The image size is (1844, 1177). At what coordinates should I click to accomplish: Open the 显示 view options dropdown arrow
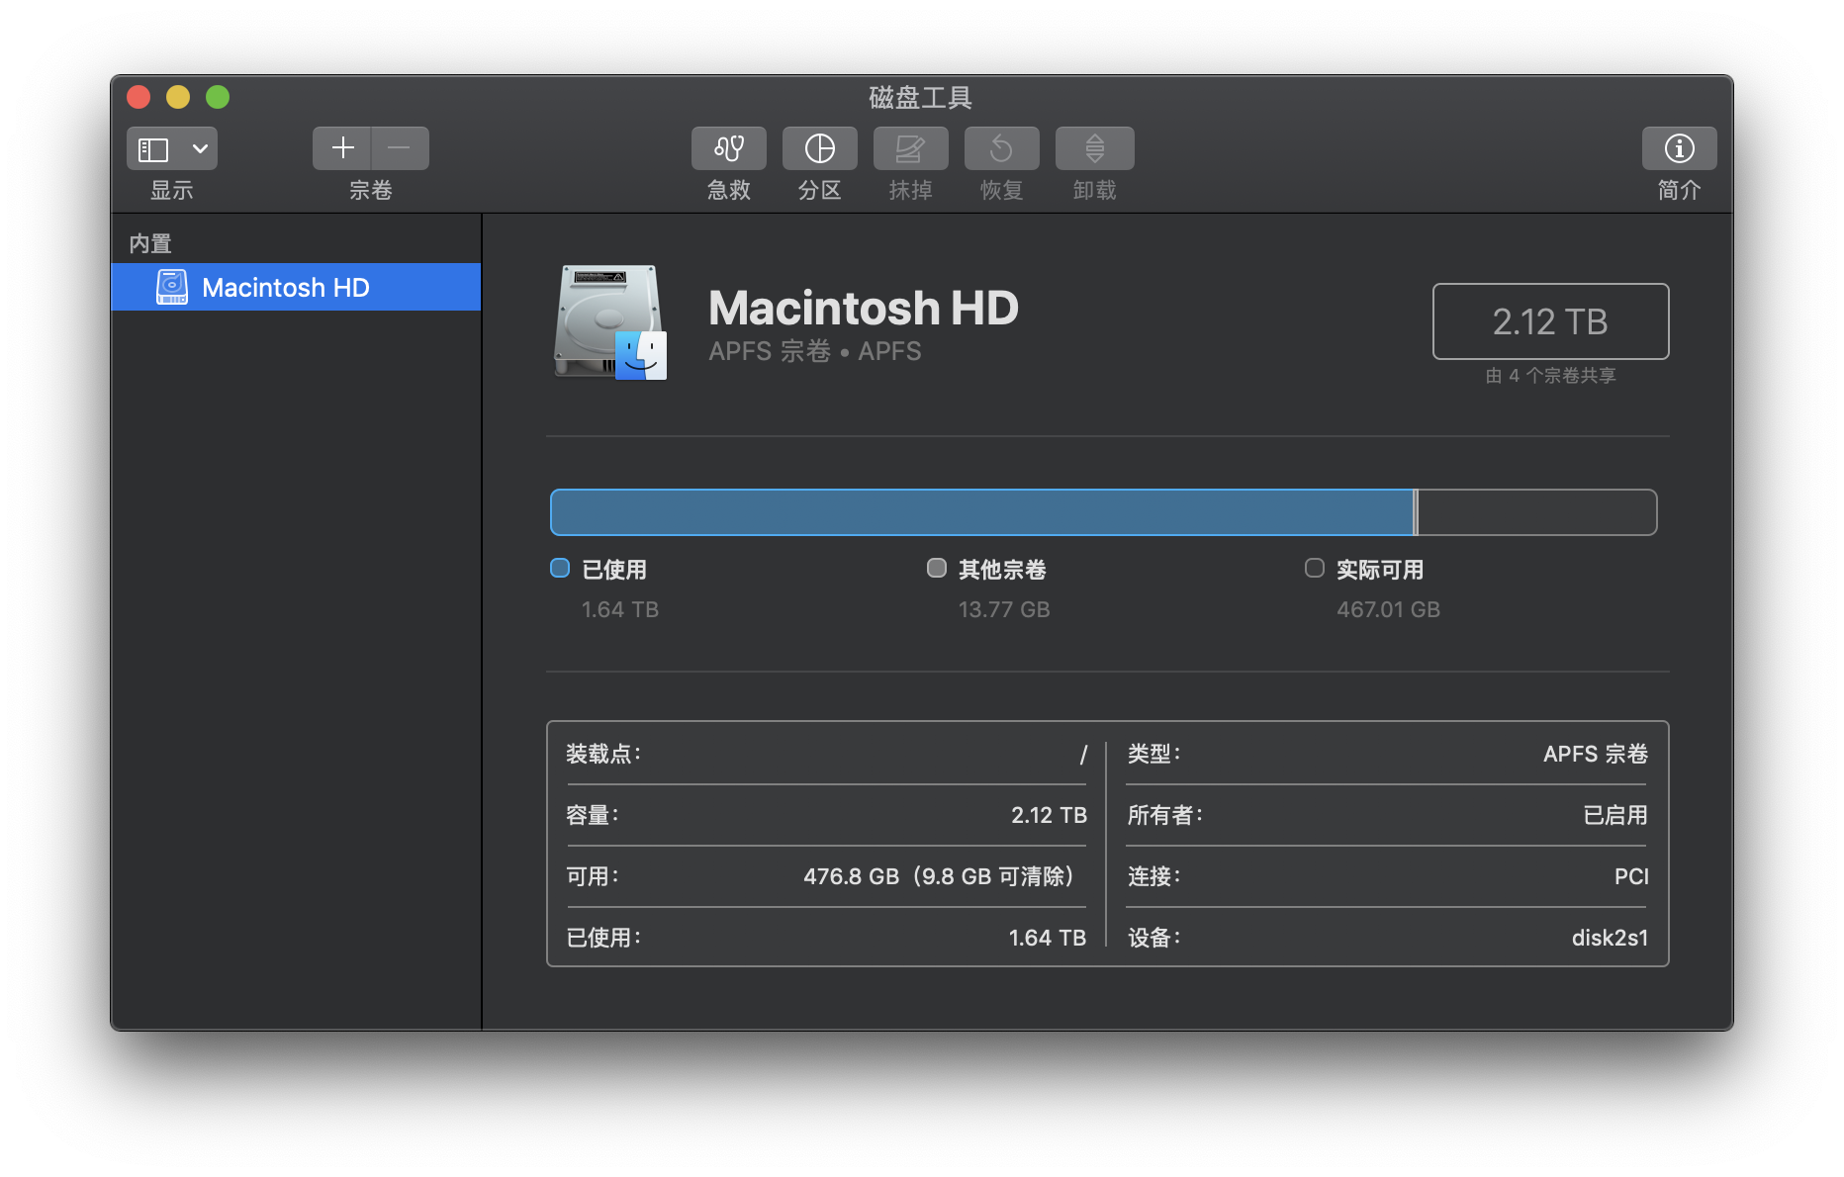200,149
